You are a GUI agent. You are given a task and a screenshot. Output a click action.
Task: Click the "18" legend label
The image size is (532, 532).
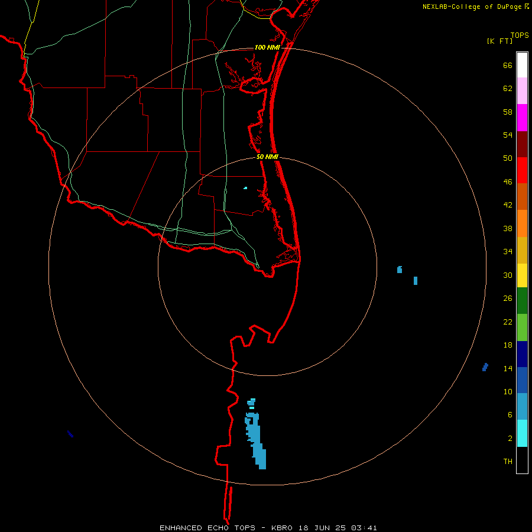point(508,345)
